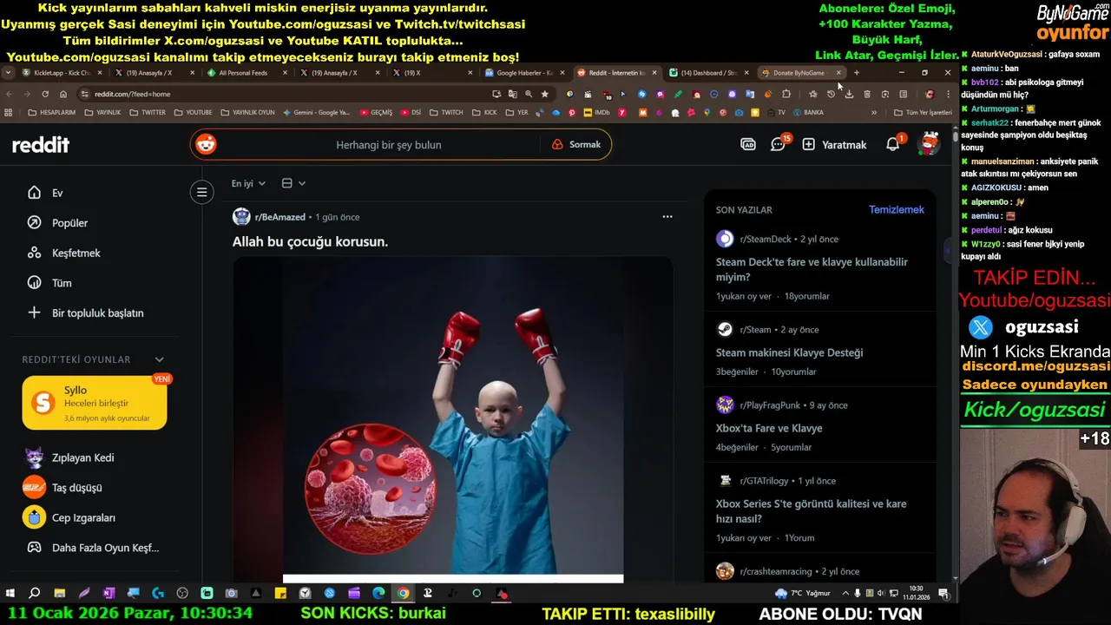Open the browser downloads icon
This screenshot has height=625, width=1111.
coord(849,94)
